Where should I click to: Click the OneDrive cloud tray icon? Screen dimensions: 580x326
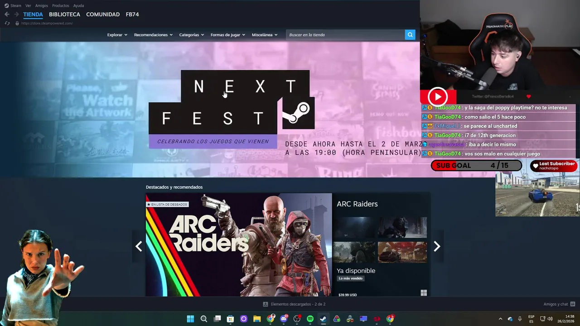tap(510, 319)
